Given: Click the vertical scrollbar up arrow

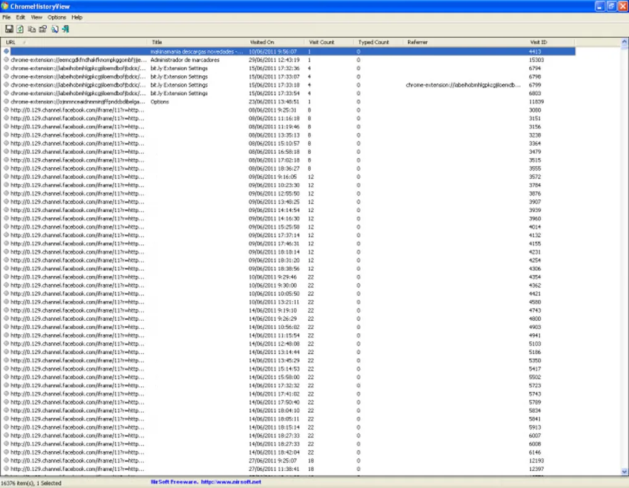Looking at the screenshot, I should pos(624,42).
